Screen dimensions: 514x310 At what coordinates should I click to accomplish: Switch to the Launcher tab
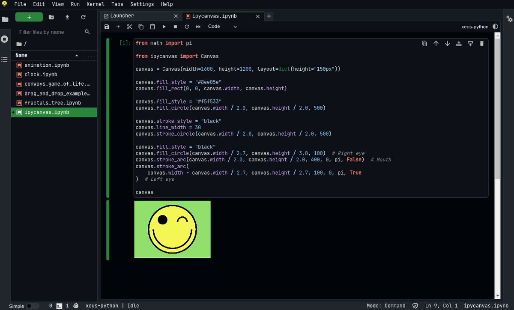(x=122, y=15)
